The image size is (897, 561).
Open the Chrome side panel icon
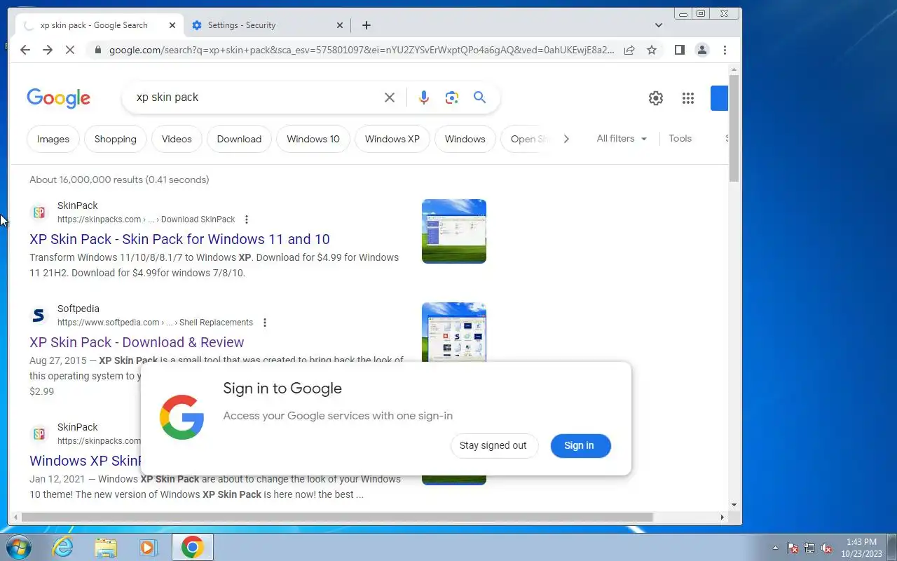(679, 50)
